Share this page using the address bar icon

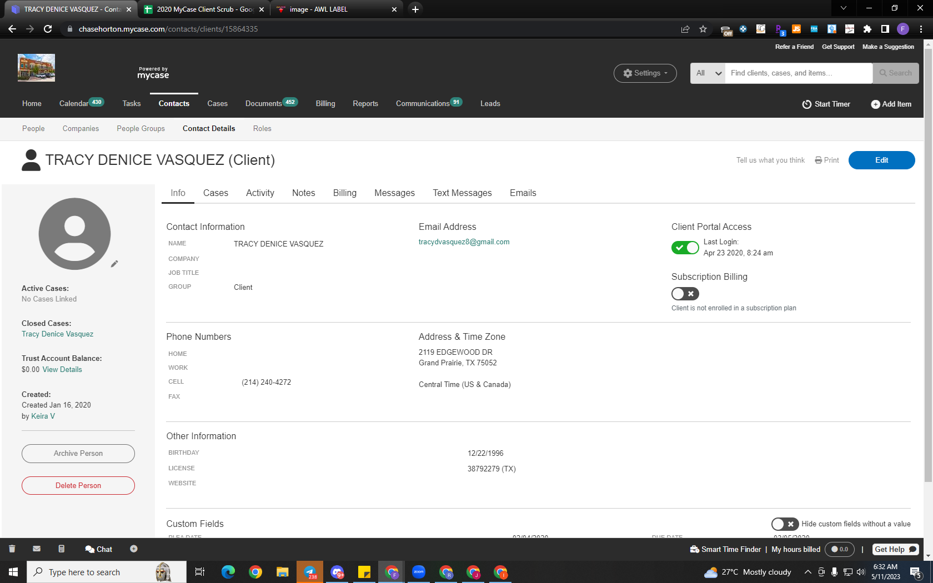pyautogui.click(x=685, y=29)
